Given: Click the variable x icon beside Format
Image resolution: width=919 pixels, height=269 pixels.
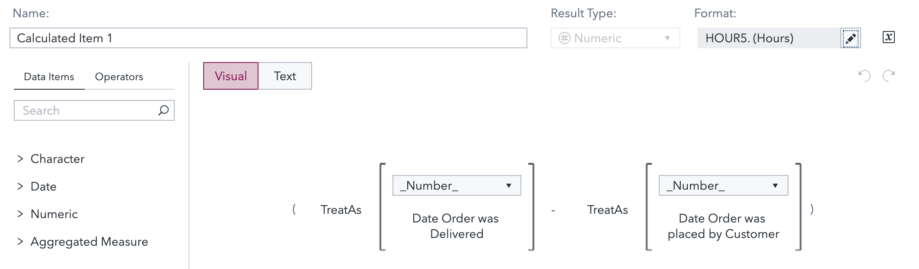Looking at the screenshot, I should 888,38.
